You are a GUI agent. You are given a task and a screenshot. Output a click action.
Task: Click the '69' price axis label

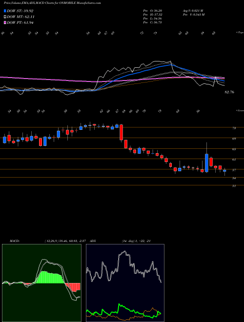[x=234, y=139]
